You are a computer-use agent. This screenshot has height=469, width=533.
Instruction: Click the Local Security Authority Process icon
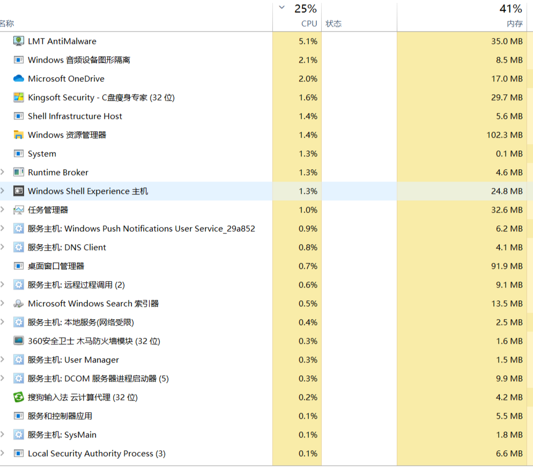click(19, 453)
